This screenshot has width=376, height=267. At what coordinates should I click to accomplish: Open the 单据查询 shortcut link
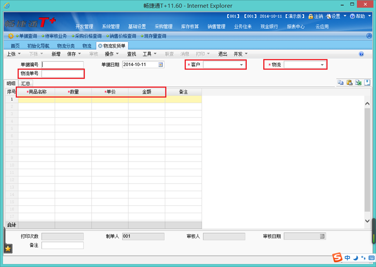point(28,36)
